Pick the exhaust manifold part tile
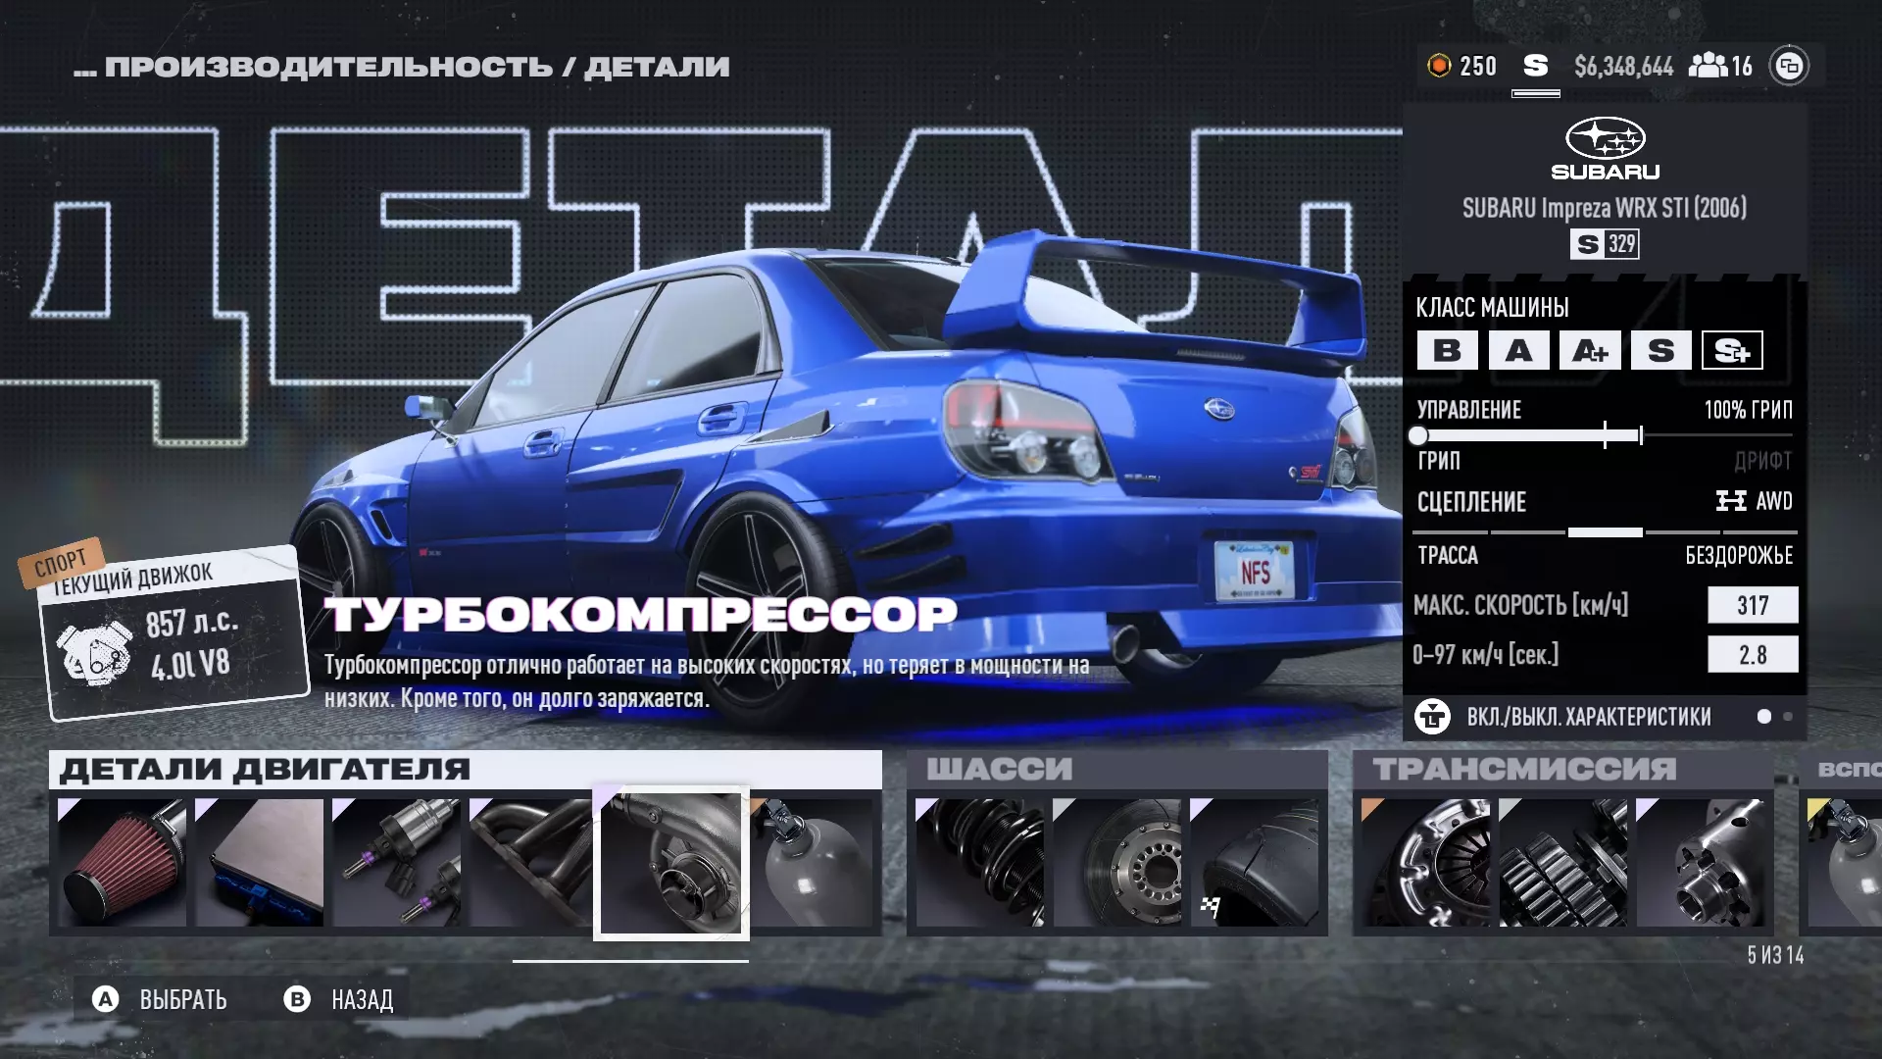 pyautogui.click(x=530, y=862)
